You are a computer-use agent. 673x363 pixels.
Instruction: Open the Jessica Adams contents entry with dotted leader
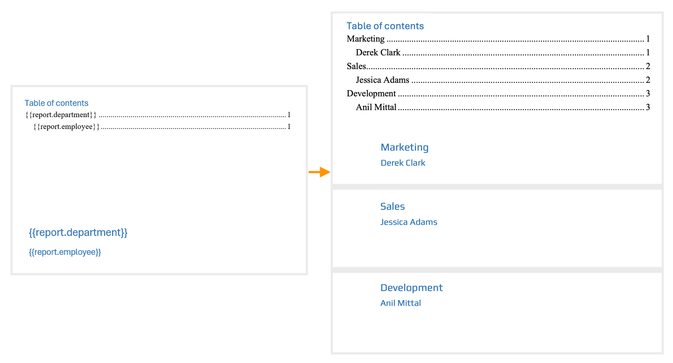coord(503,80)
